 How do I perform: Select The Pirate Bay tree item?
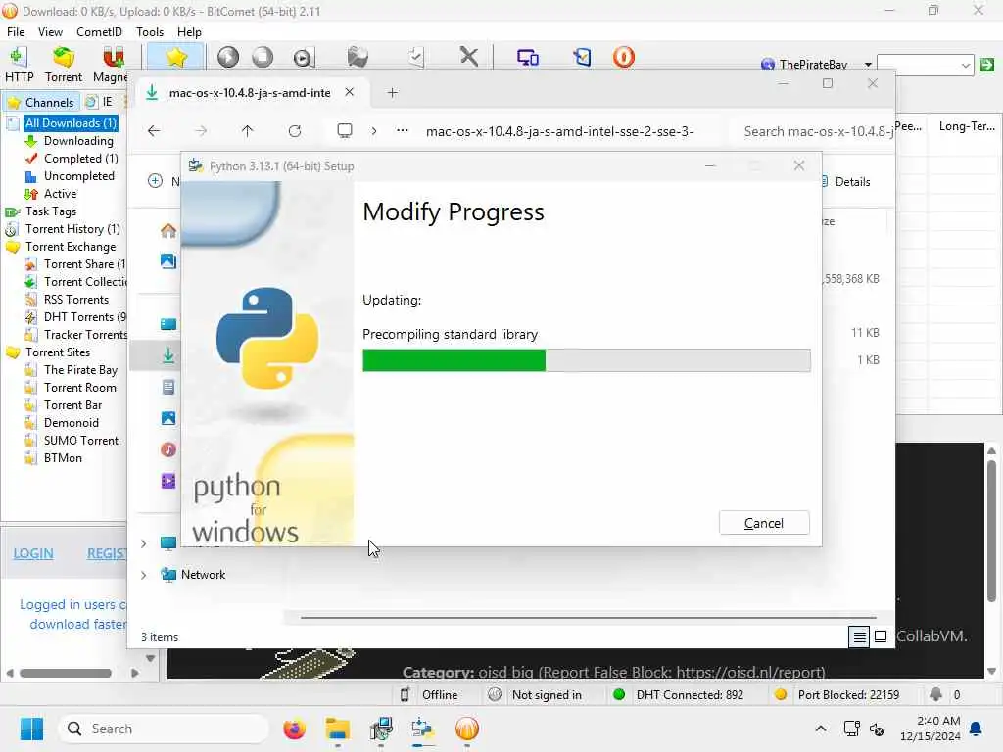coord(80,370)
